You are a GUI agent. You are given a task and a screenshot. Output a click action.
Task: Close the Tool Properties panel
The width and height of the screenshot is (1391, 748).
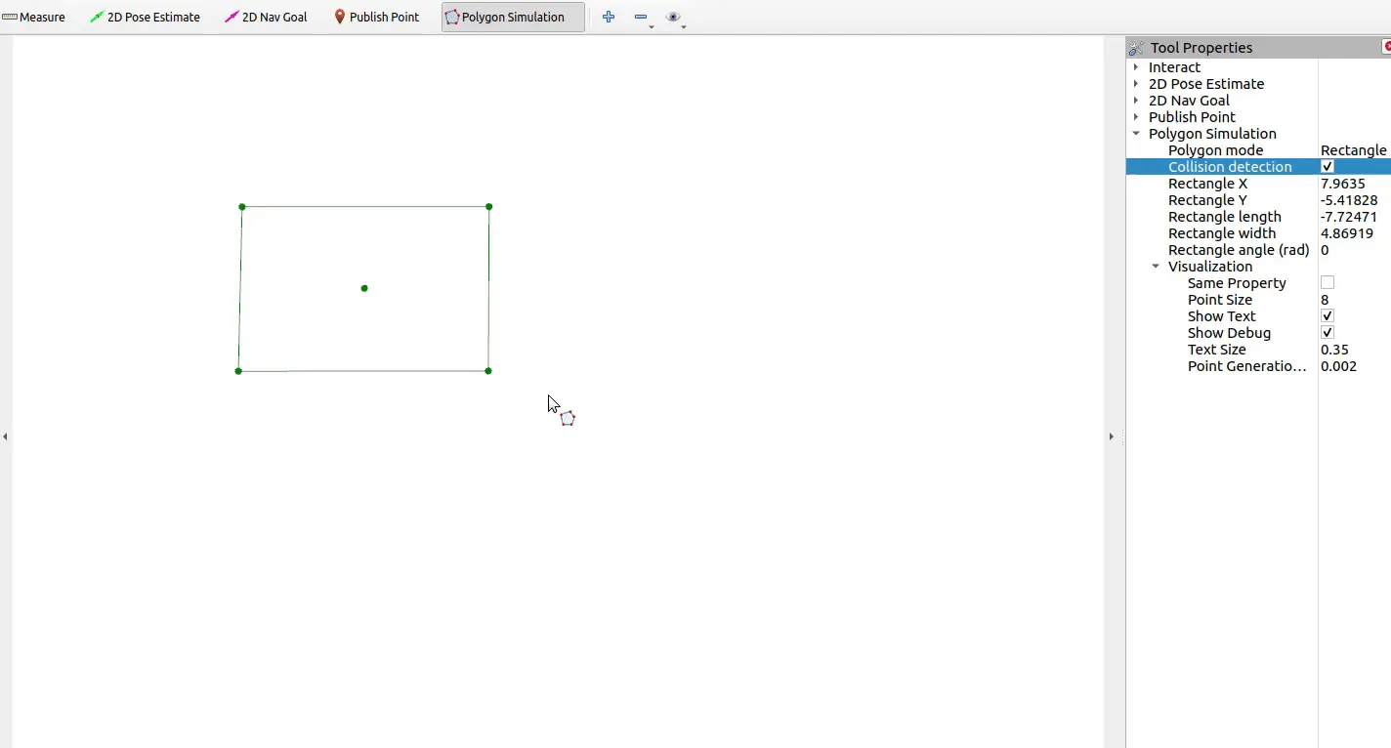1387,47
